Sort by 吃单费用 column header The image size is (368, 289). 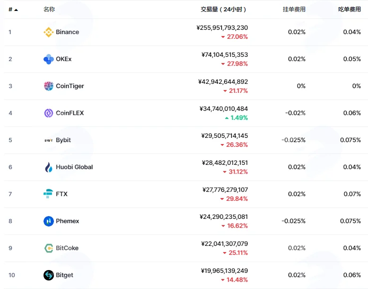click(x=350, y=9)
